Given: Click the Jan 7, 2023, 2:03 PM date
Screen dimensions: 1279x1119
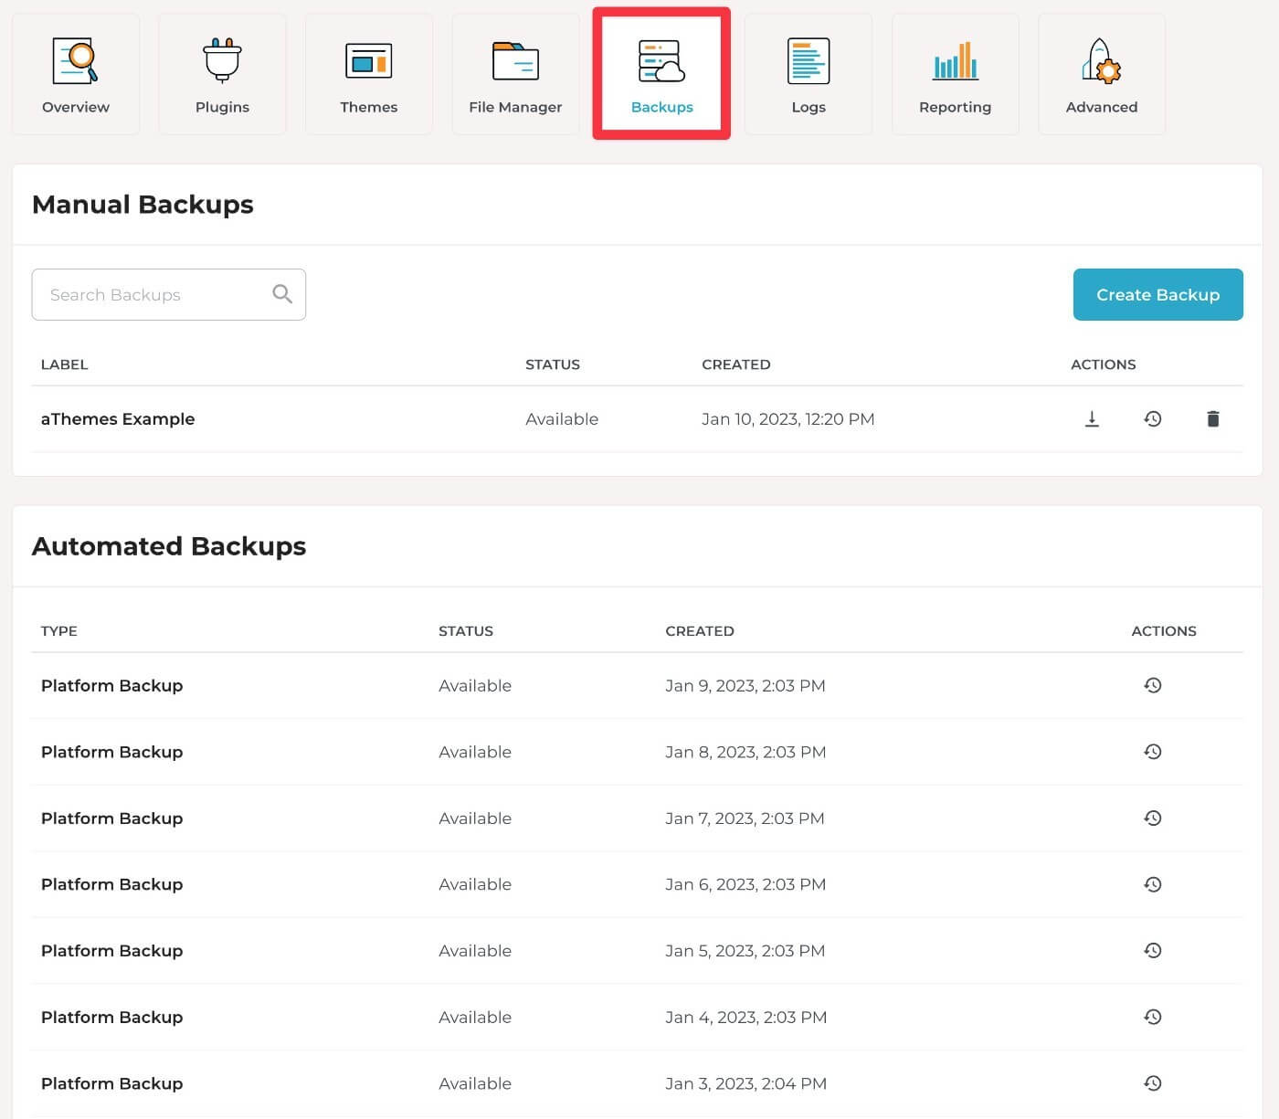Looking at the screenshot, I should click(745, 818).
